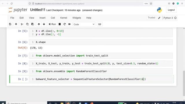Click the scrollbar up arrow
The image size is (185, 104).
[184, 29]
